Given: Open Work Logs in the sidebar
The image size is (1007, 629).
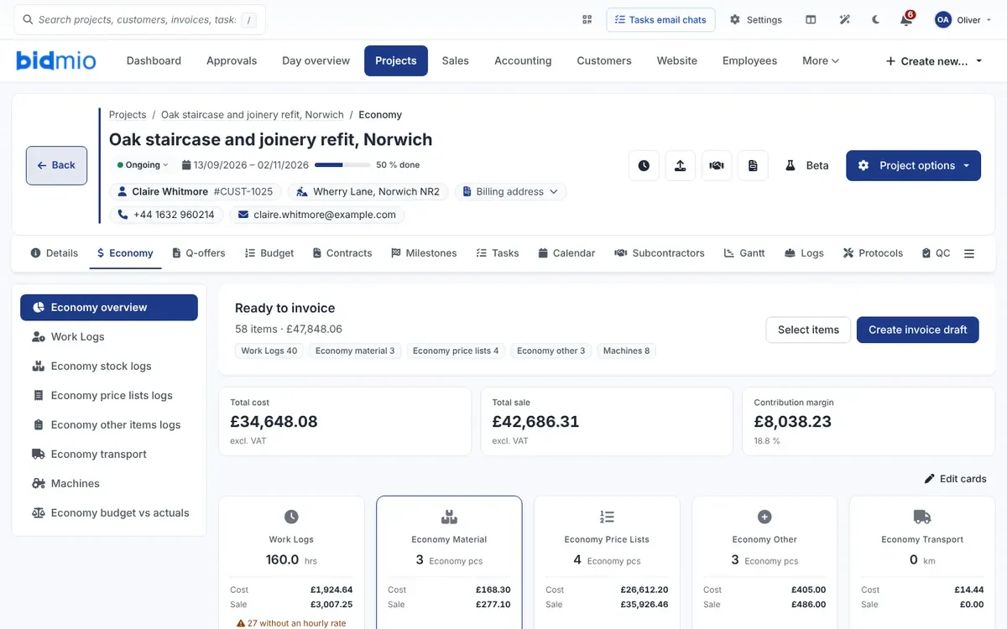Looking at the screenshot, I should point(109,336).
